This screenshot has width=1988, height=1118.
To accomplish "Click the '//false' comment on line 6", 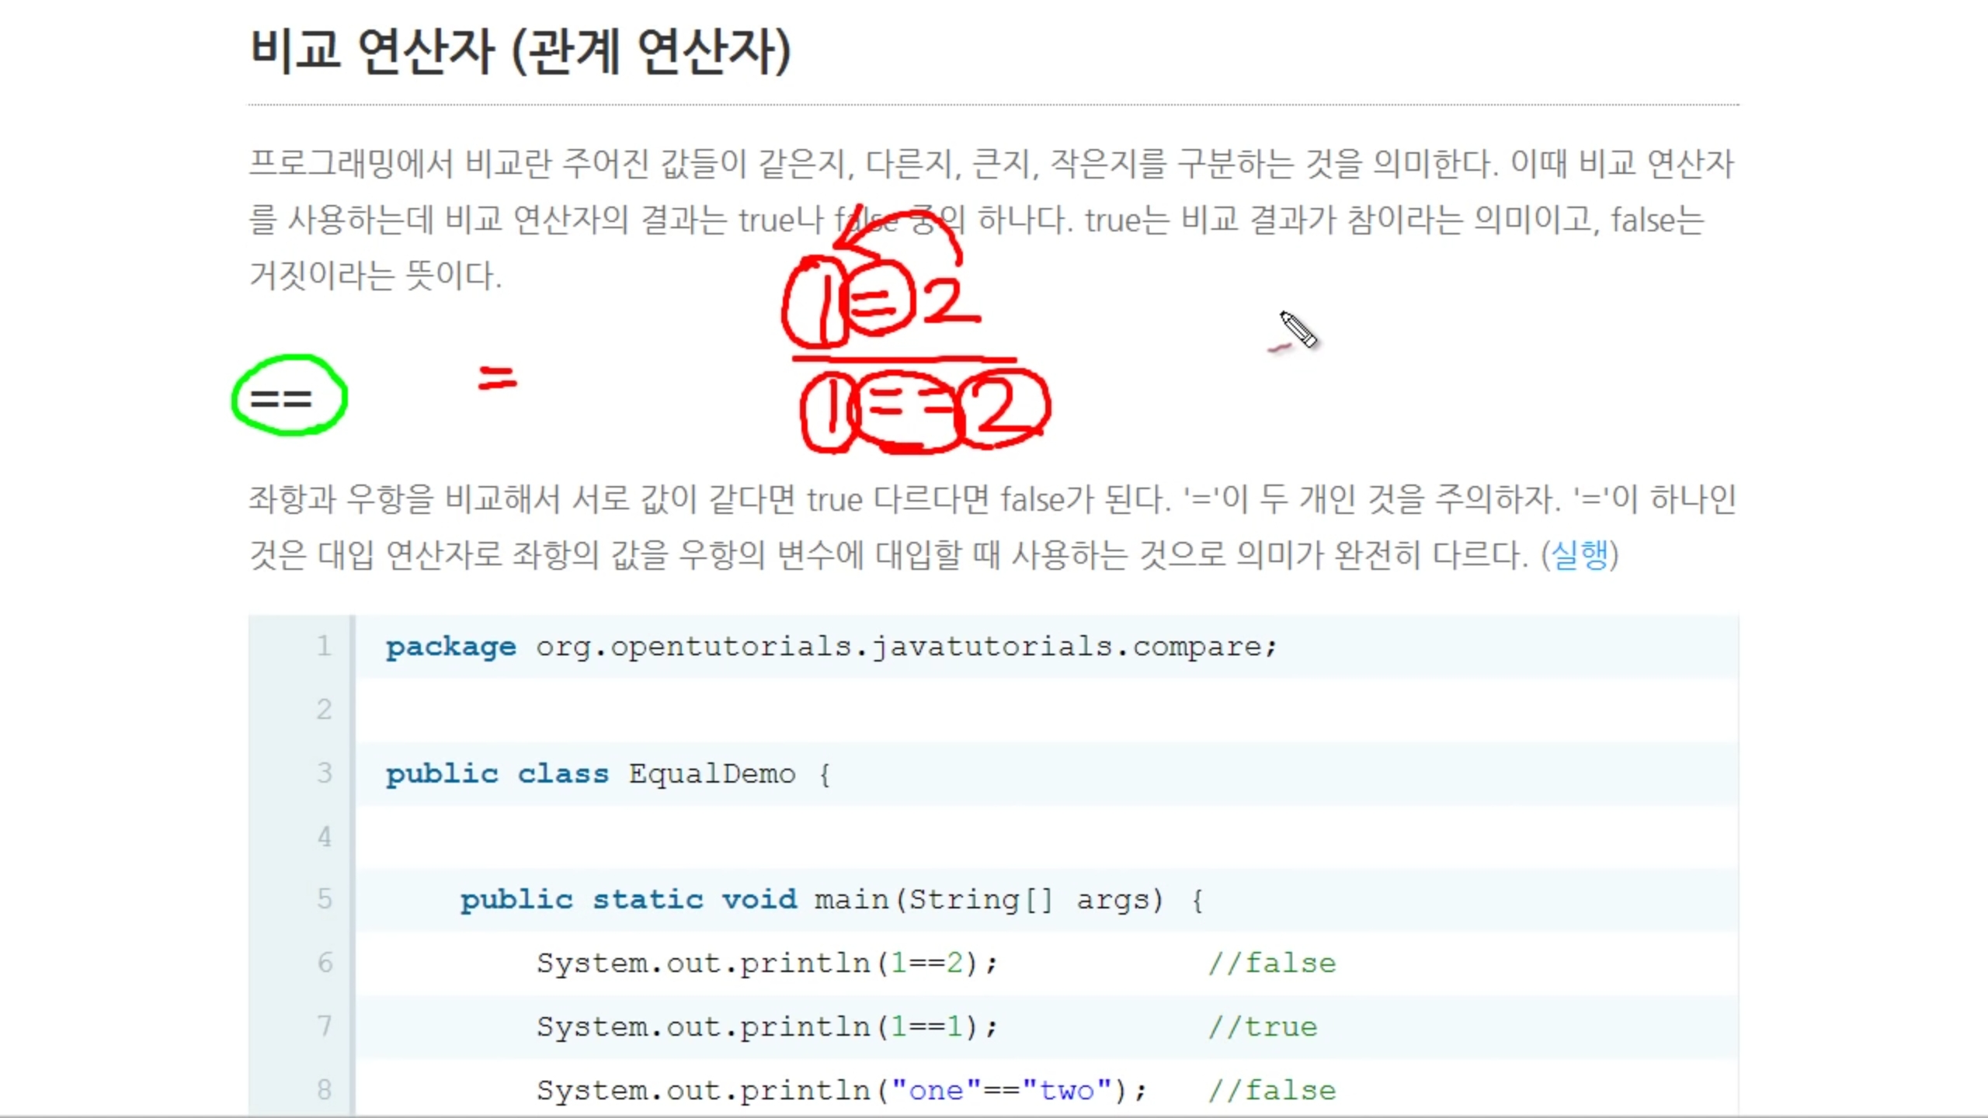I will point(1272,963).
